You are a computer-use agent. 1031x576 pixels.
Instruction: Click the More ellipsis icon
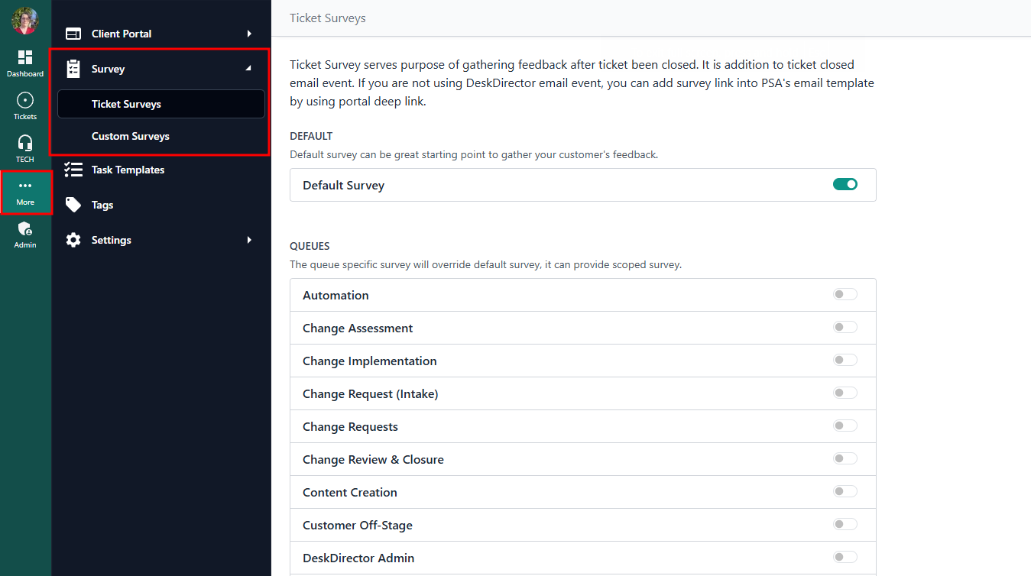(x=25, y=186)
